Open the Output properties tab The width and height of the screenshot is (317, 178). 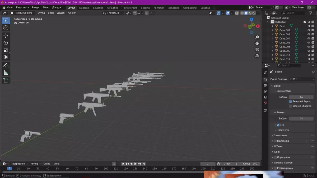pos(265,86)
